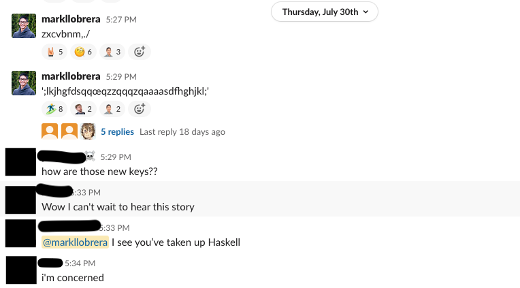This screenshot has height=288, width=520.
Task: Click markllobrera's avatar on the 5:29 PM message
Action: 24,83
